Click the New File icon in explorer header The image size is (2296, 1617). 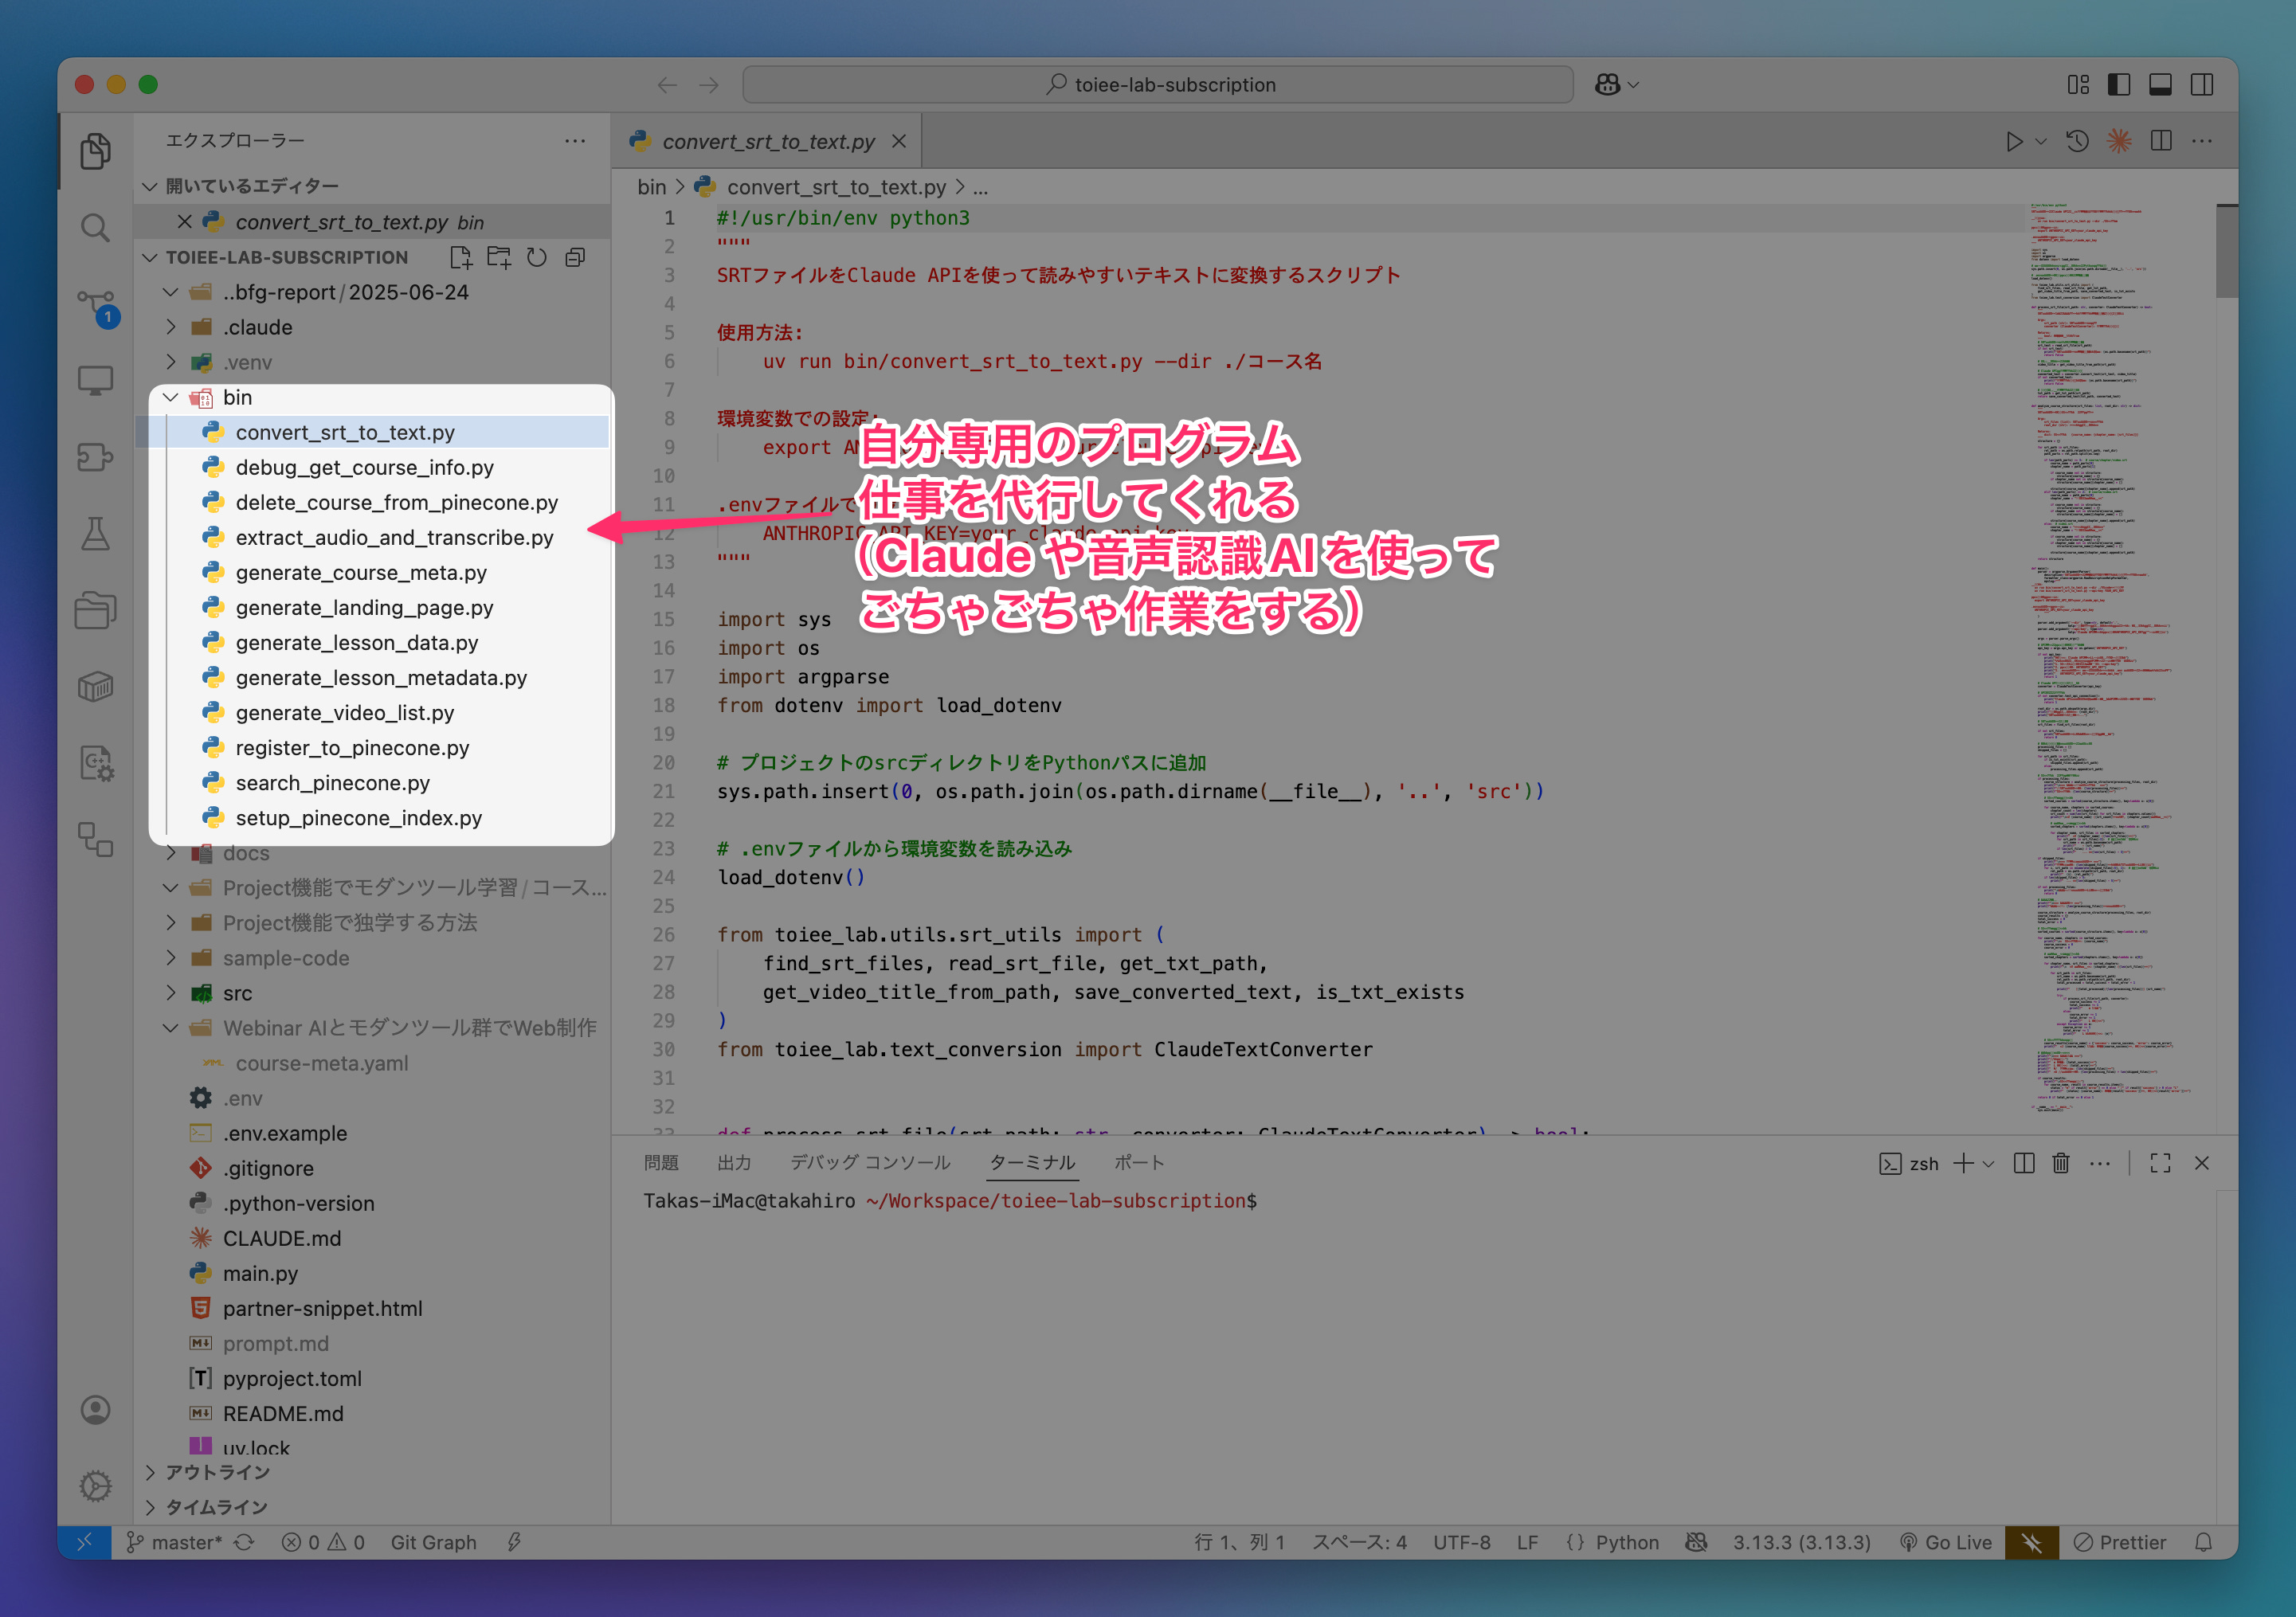[x=460, y=258]
